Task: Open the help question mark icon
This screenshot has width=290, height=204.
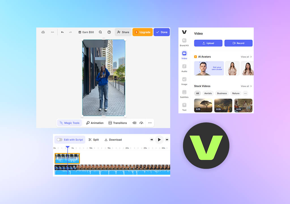Action: (x=109, y=32)
